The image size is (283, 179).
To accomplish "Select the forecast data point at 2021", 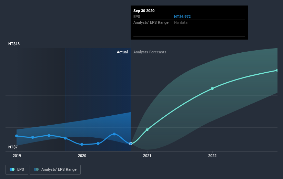I will 147,130.
